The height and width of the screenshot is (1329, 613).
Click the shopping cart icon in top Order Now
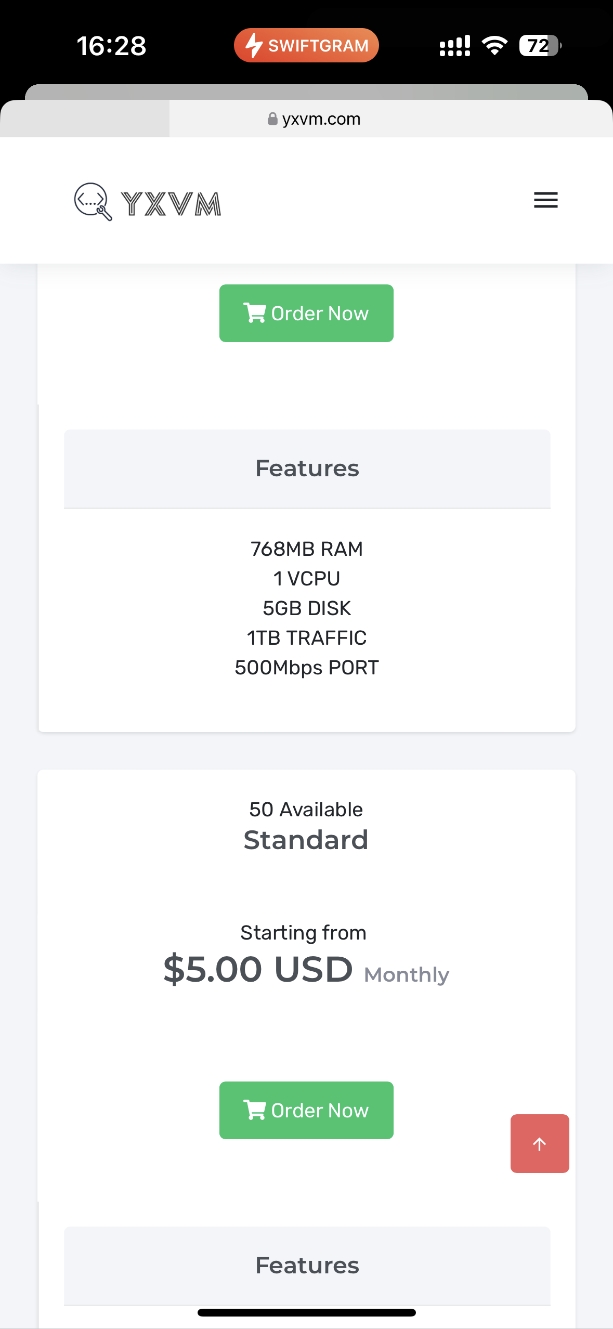point(255,313)
